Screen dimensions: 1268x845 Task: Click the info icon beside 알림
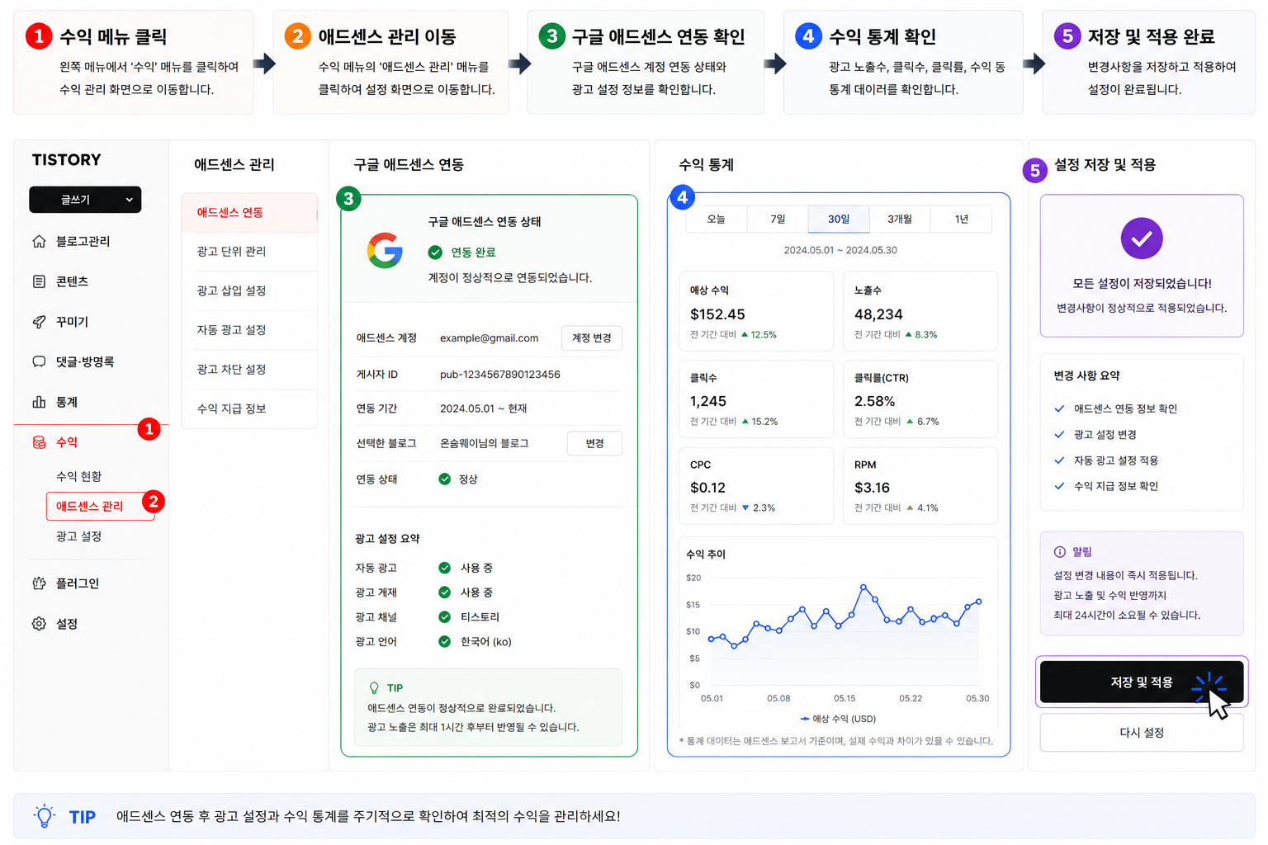coord(1060,551)
